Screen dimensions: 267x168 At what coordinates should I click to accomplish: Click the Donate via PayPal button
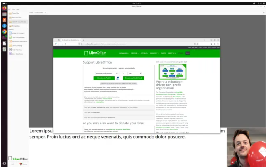(x=104, y=78)
